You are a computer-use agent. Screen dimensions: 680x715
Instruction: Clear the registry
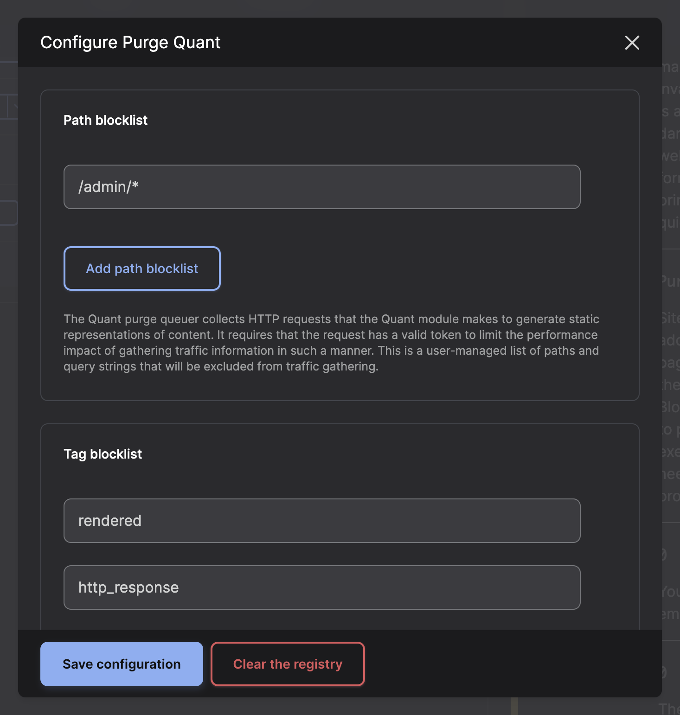pyautogui.click(x=288, y=664)
